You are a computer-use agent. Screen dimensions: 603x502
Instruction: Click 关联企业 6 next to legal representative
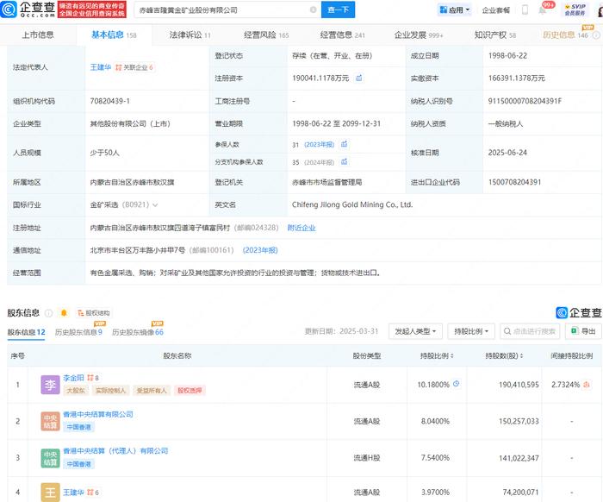tap(134, 67)
